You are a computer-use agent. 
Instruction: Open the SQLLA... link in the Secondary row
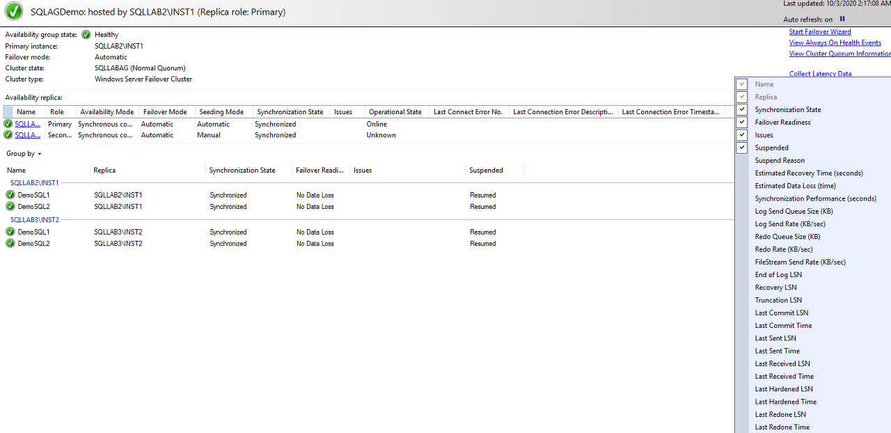[28, 135]
